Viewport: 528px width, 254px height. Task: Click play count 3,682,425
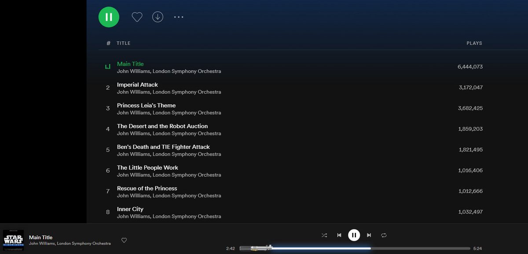(x=470, y=108)
